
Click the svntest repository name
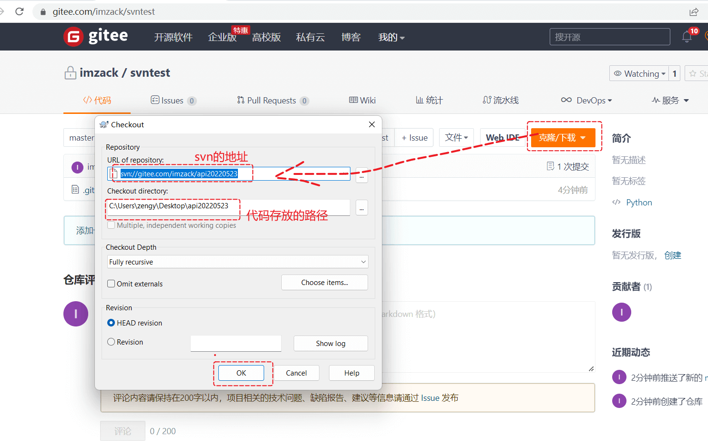(x=150, y=72)
